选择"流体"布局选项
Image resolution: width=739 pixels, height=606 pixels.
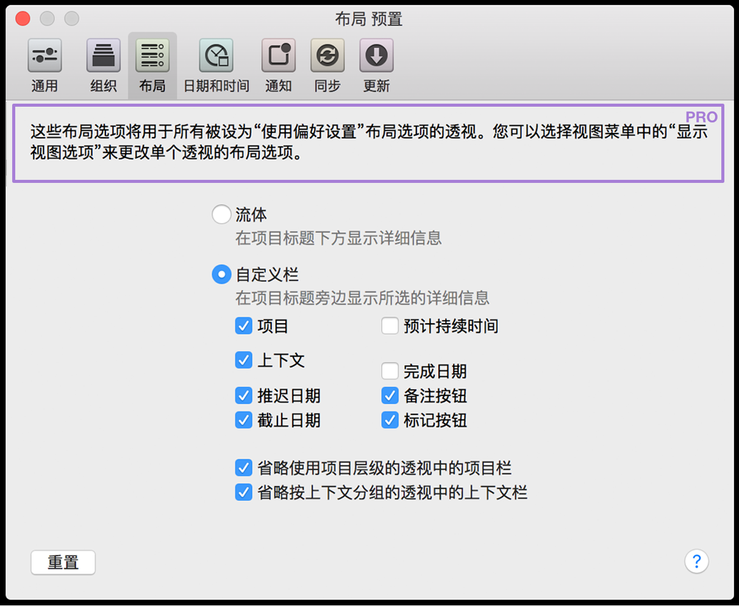pos(221,214)
